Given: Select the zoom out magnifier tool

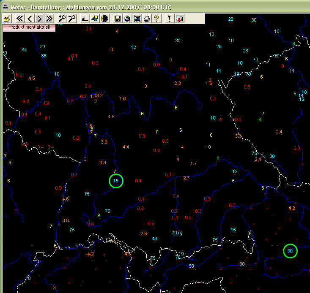Looking at the screenshot, I should pos(71,19).
